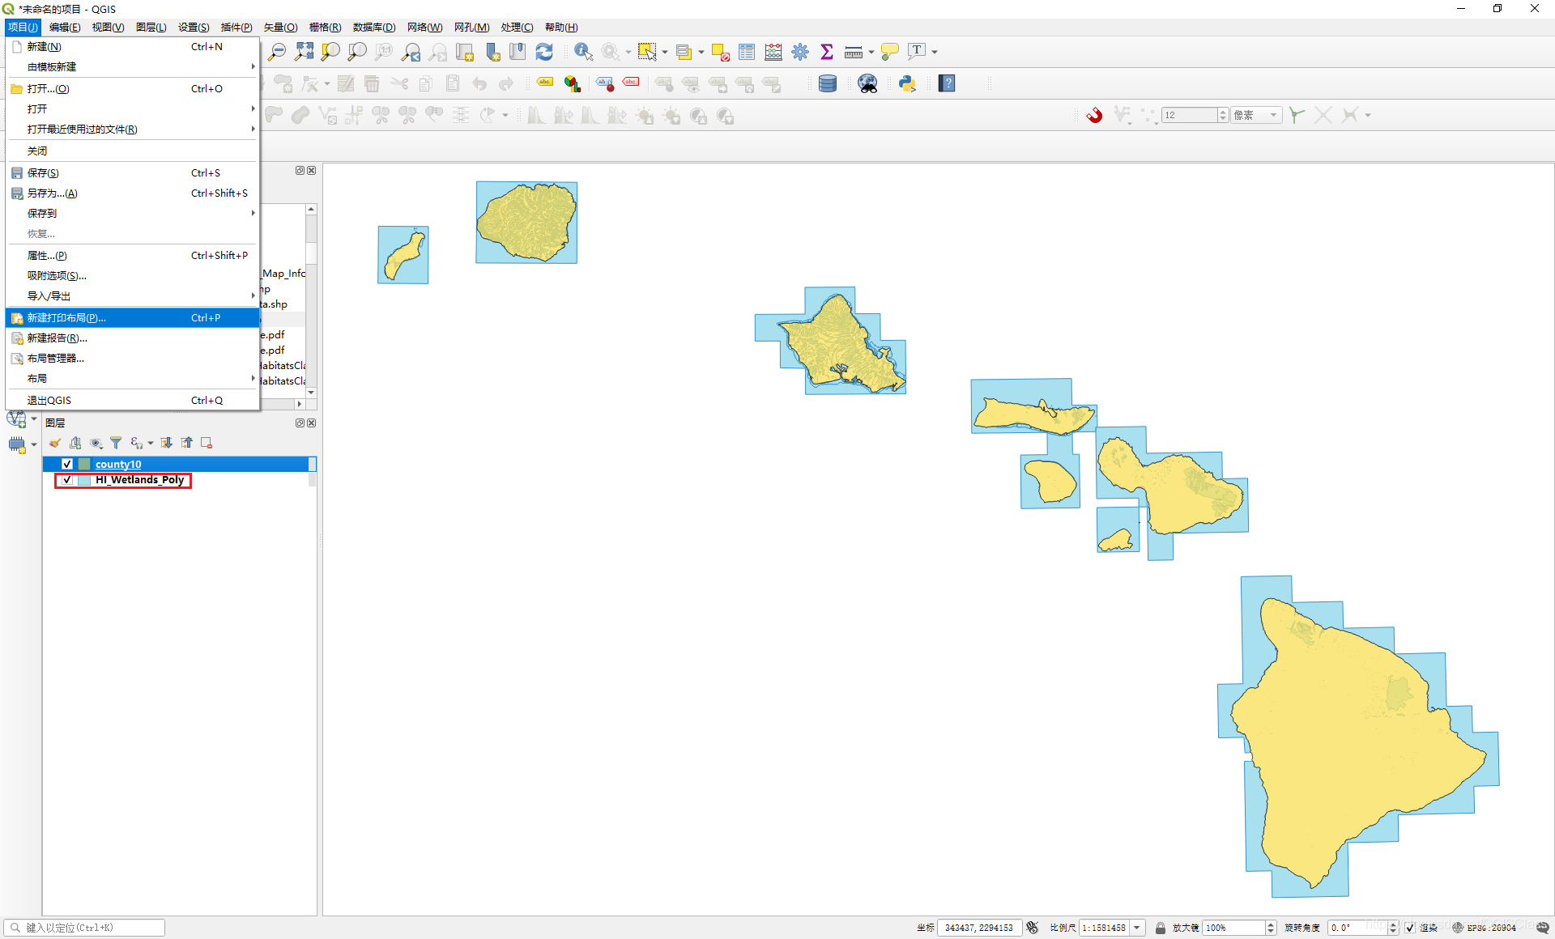Choose 另存为...(A) menu entry
The height and width of the screenshot is (939, 1555).
(133, 193)
